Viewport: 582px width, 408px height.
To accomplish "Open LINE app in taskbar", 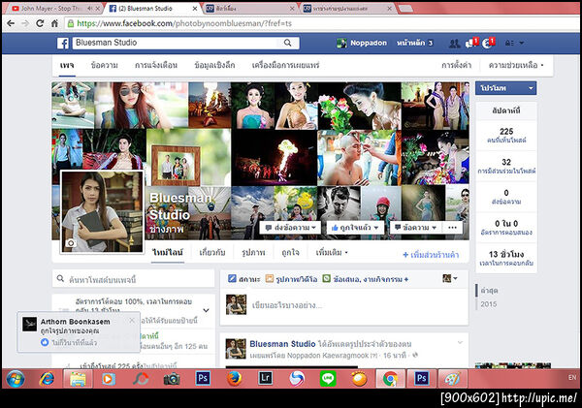I will pyautogui.click(x=328, y=379).
